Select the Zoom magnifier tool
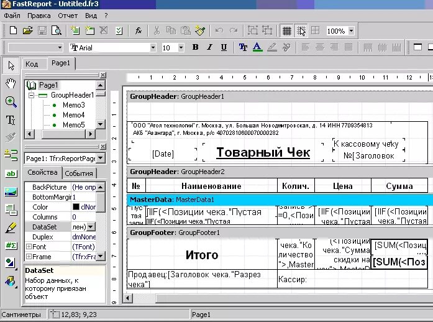Image resolution: width=433 pixels, height=322 pixels. [x=11, y=102]
